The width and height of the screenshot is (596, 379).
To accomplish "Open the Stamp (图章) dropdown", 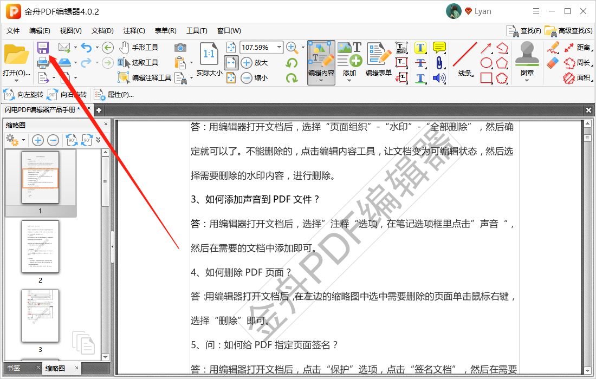I will point(527,81).
